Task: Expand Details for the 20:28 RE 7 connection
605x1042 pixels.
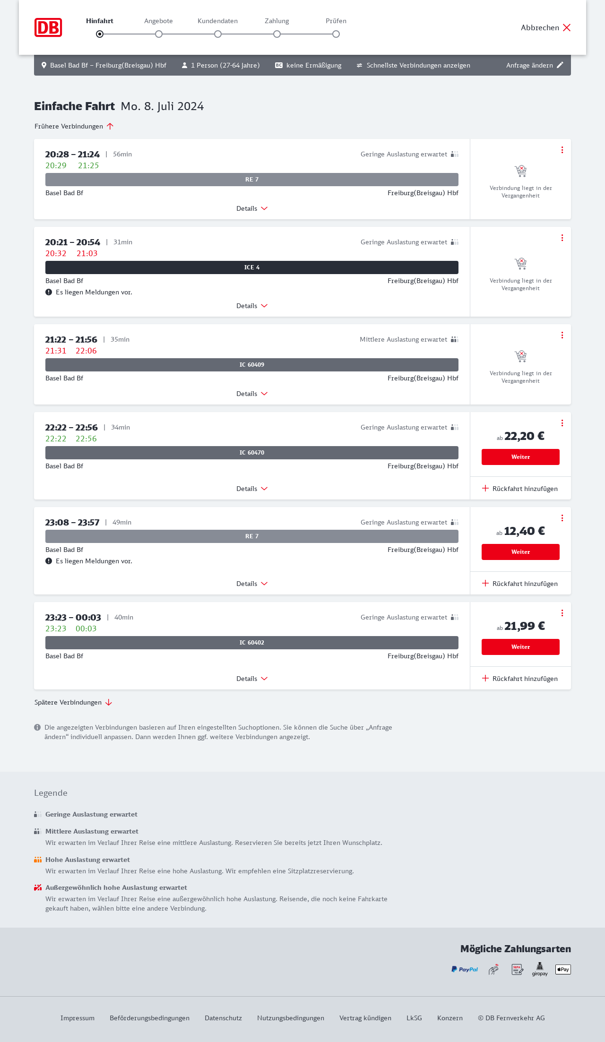Action: coord(252,208)
